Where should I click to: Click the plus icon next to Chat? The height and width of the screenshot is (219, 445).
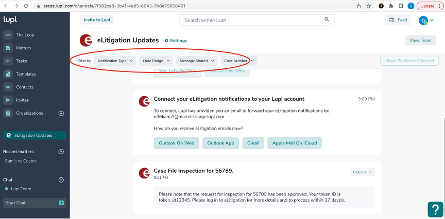tap(61, 180)
